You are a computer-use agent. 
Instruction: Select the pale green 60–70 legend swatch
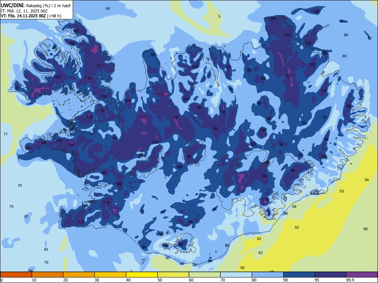point(204,275)
